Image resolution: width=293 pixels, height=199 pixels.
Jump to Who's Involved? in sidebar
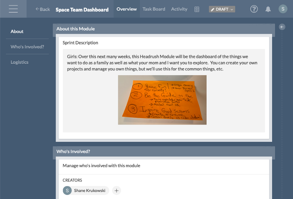(27, 47)
